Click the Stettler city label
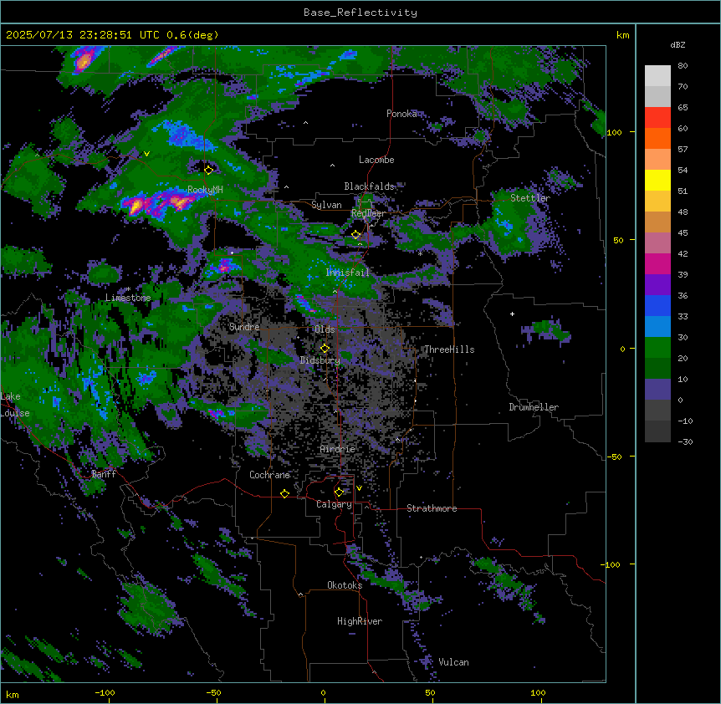The width and height of the screenshot is (721, 704). click(x=530, y=198)
